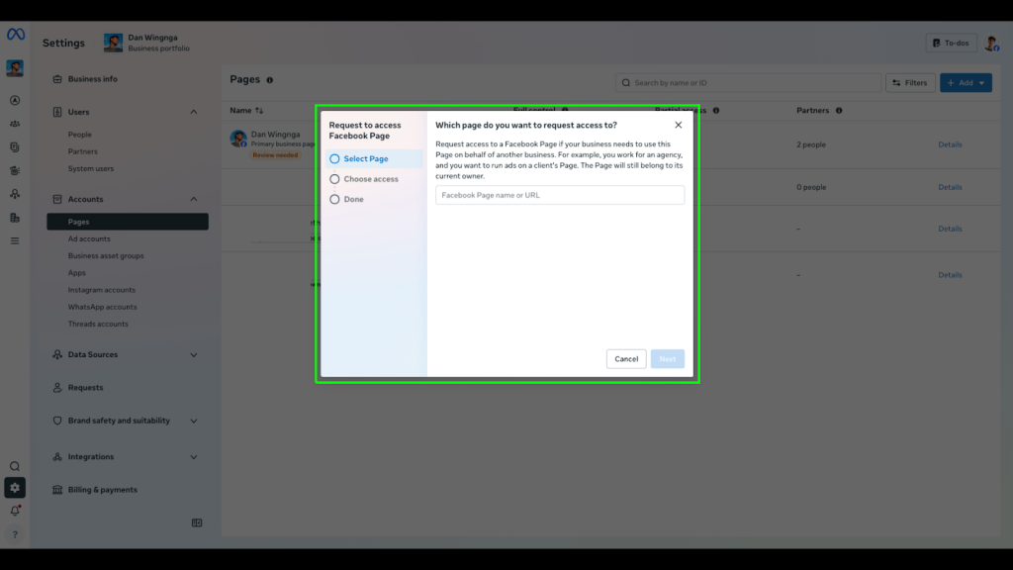The width and height of the screenshot is (1013, 570).
Task: Open the profile avatar at top right
Action: pyautogui.click(x=991, y=44)
